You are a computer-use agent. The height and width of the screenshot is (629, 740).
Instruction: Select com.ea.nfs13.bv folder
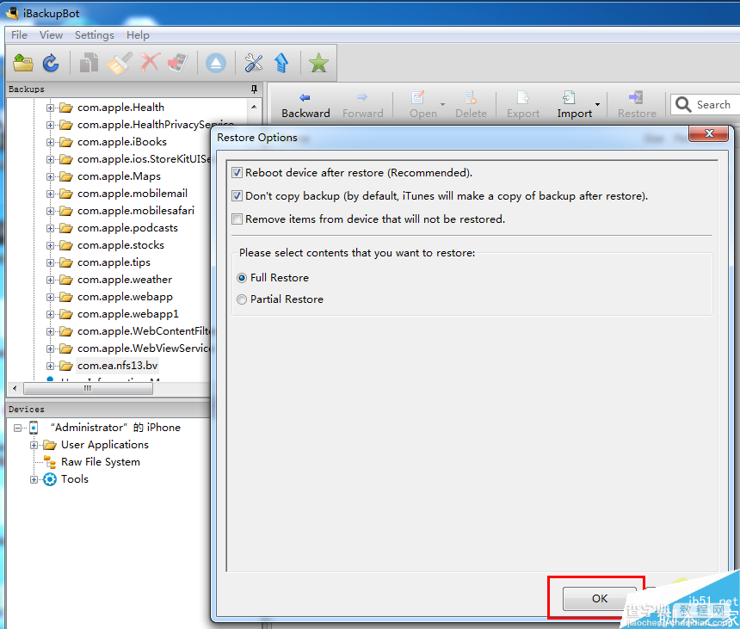point(118,366)
